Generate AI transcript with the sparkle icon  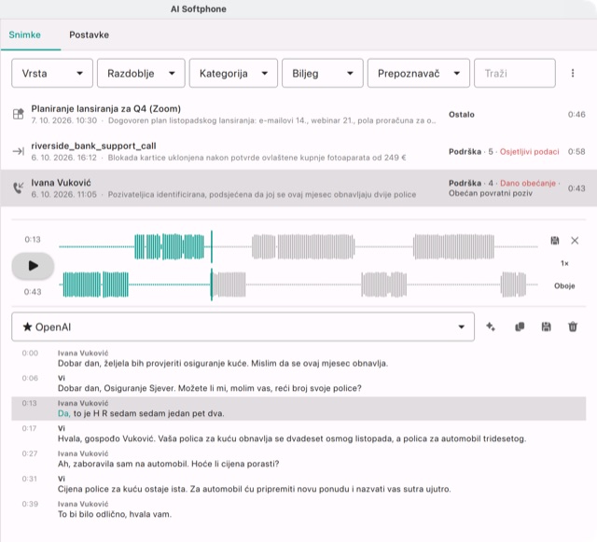tap(491, 327)
